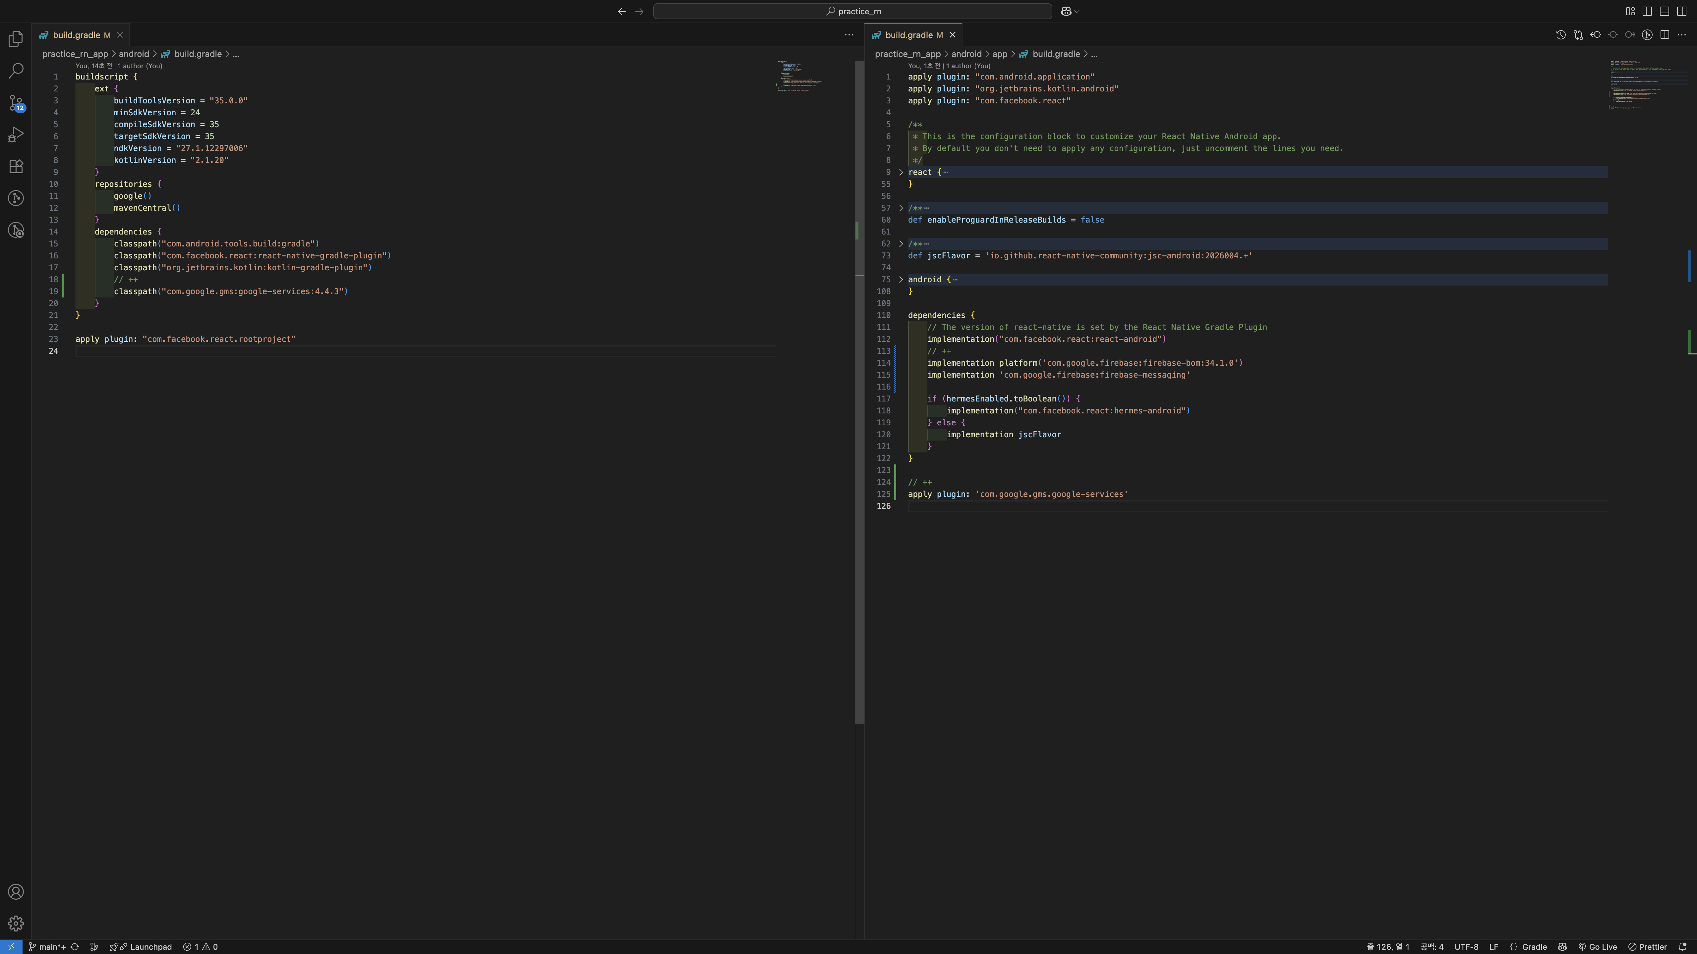Toggle the primary side bar visibility

coord(1647,11)
